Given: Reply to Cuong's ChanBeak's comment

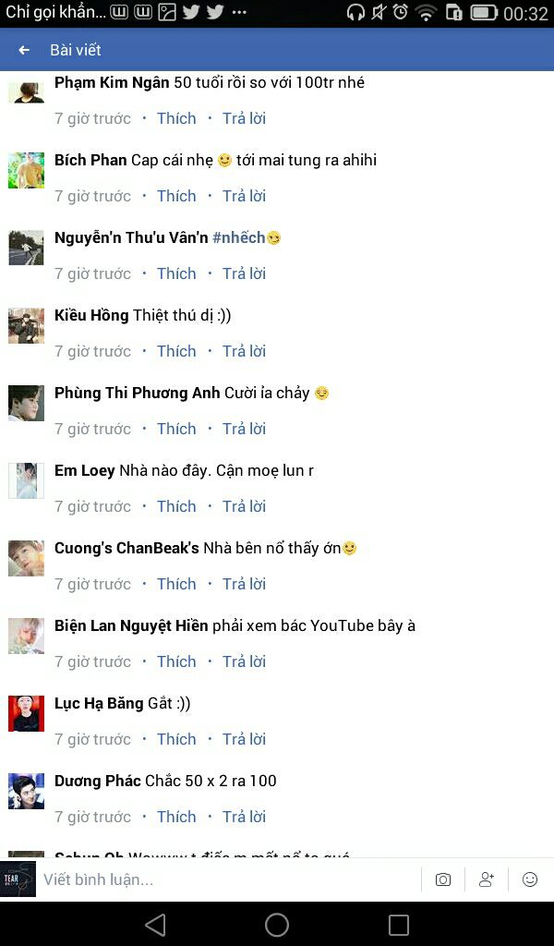Looking at the screenshot, I should point(244,584).
